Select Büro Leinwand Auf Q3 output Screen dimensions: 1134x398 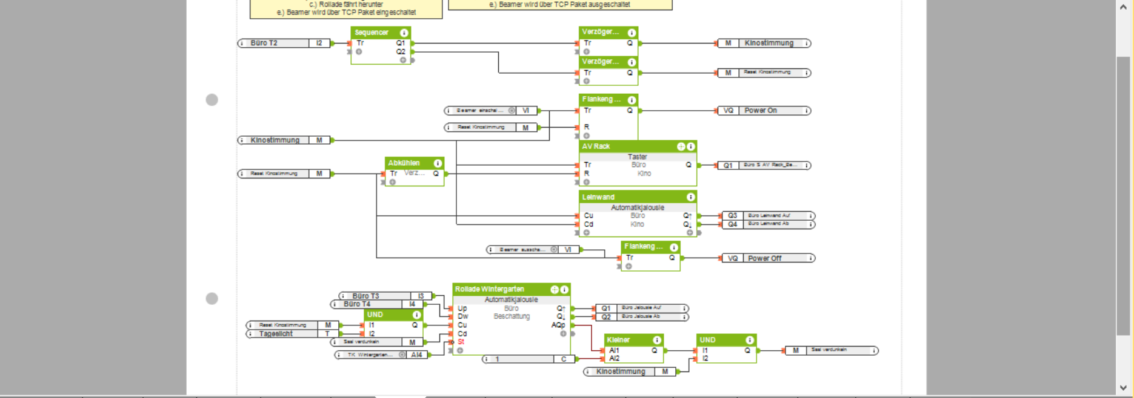[769, 216]
